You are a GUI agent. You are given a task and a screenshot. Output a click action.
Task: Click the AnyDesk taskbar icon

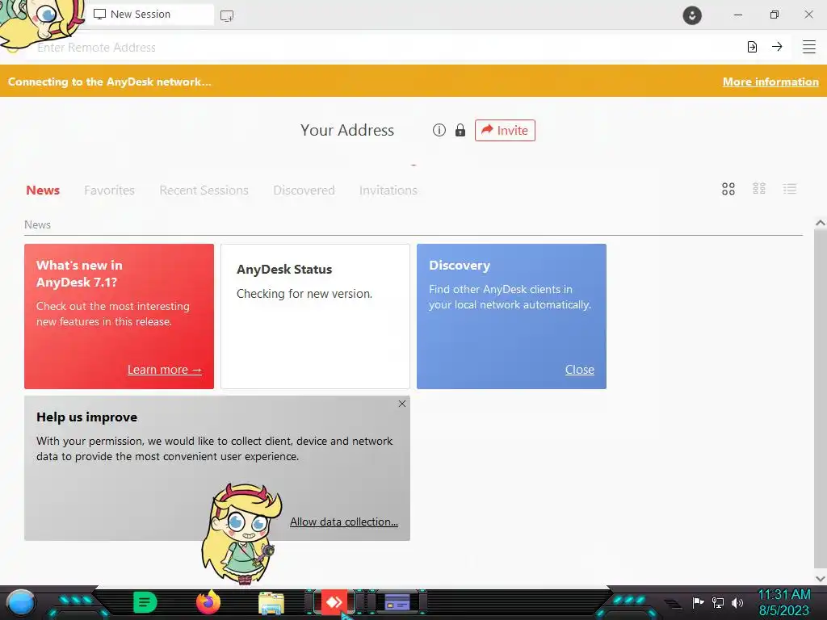tap(334, 602)
